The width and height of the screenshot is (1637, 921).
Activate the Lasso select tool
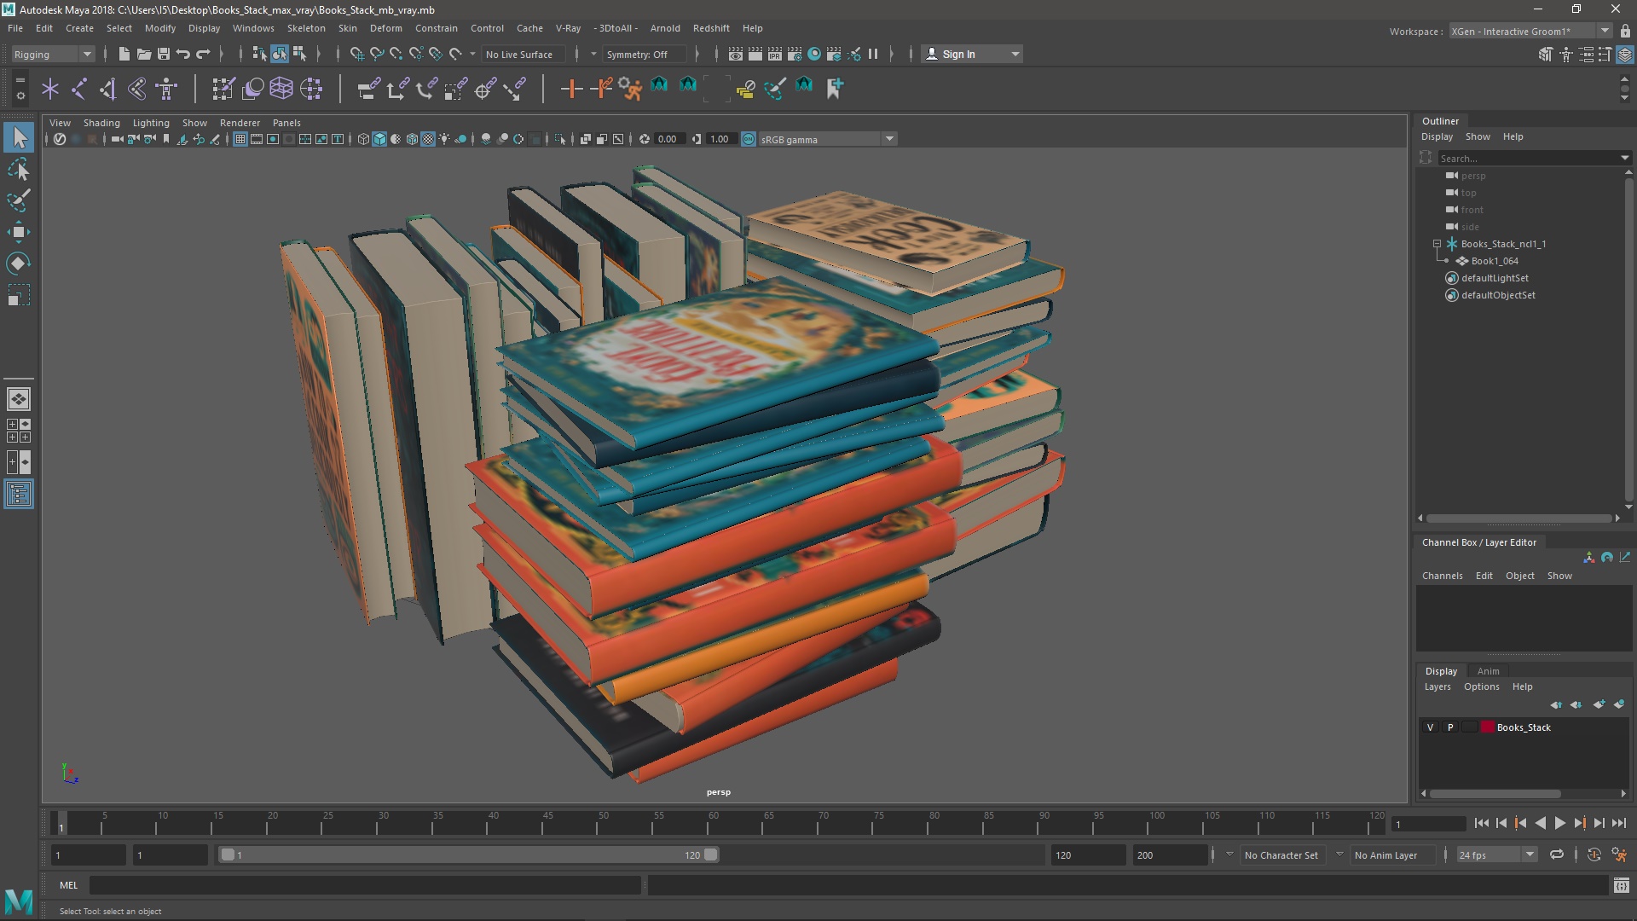click(x=19, y=170)
